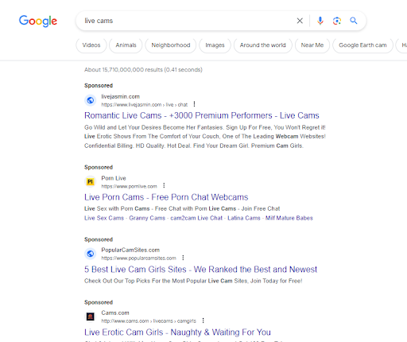Image resolution: width=407 pixels, height=342 pixels.
Task: Select the Google Earth cam filter chip
Action: coord(362,45)
